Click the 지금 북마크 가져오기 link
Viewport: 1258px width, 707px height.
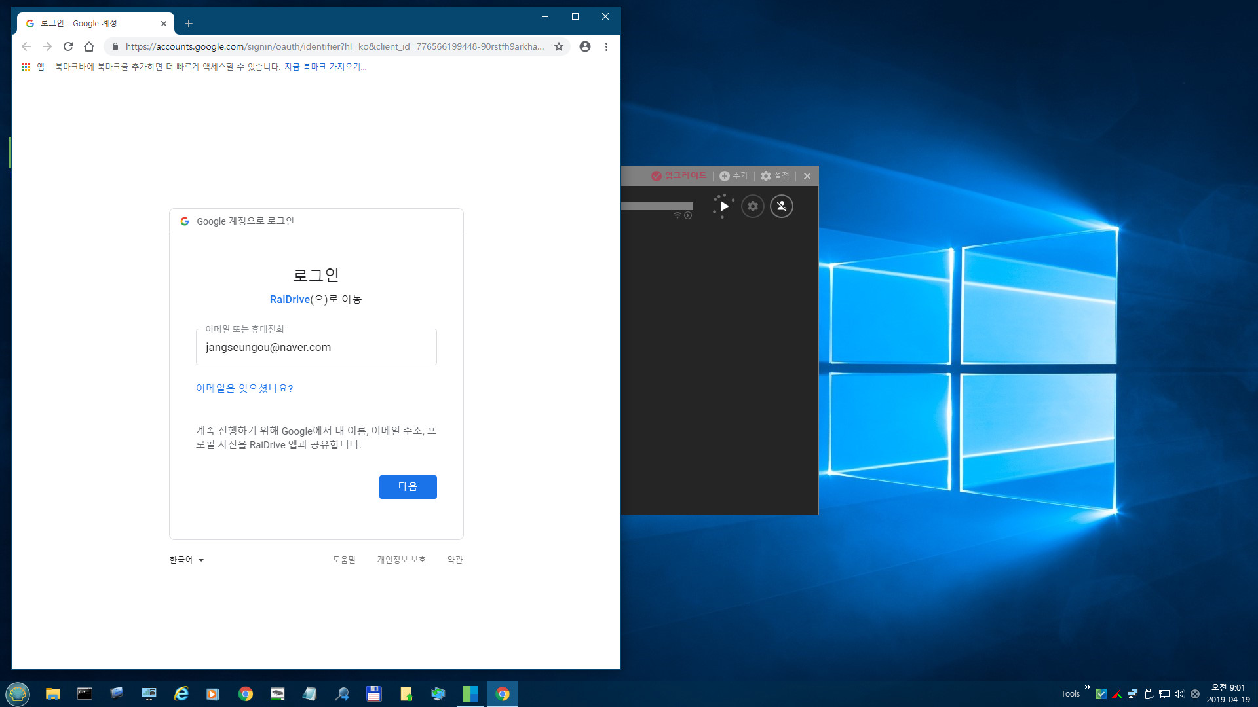click(x=326, y=67)
